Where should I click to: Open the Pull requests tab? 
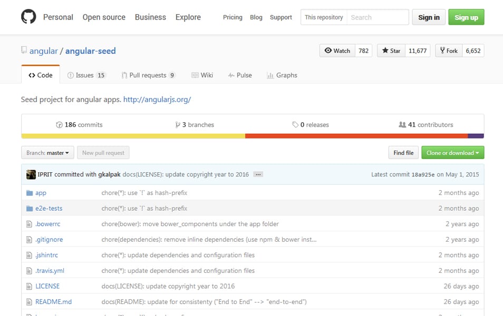[148, 75]
